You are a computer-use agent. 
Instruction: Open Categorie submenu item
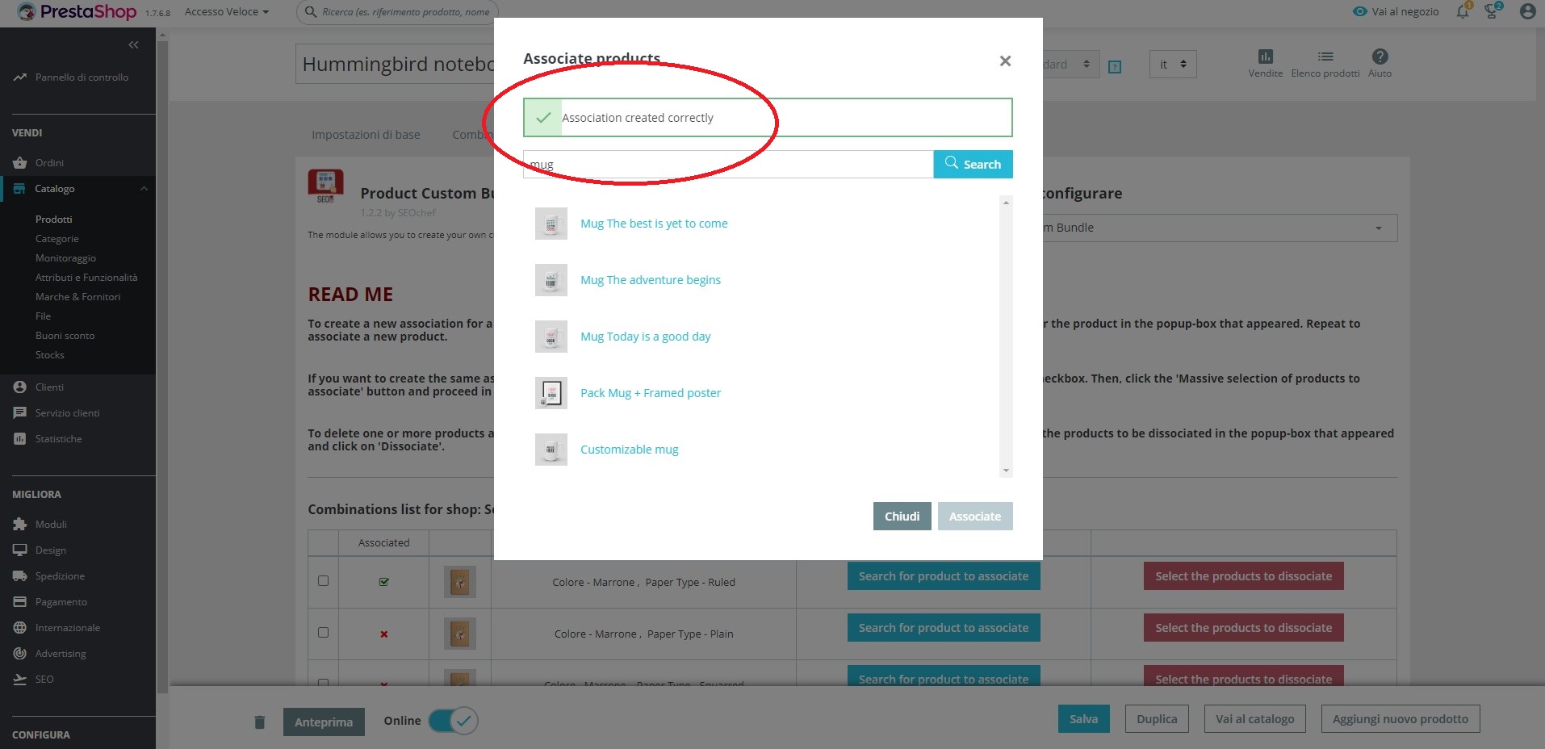(x=57, y=239)
